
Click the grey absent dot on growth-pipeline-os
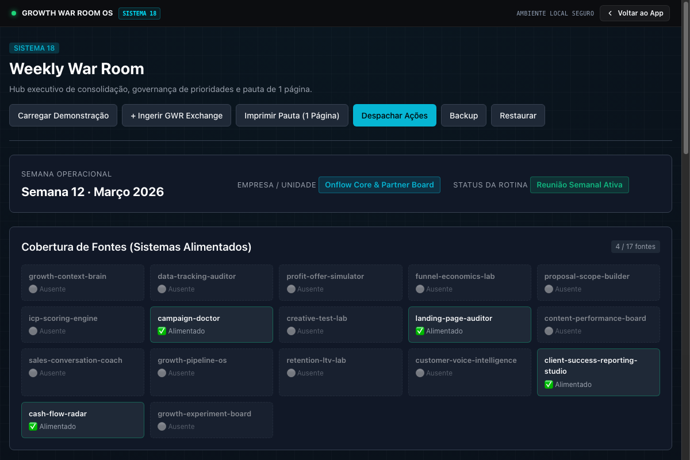coord(162,373)
